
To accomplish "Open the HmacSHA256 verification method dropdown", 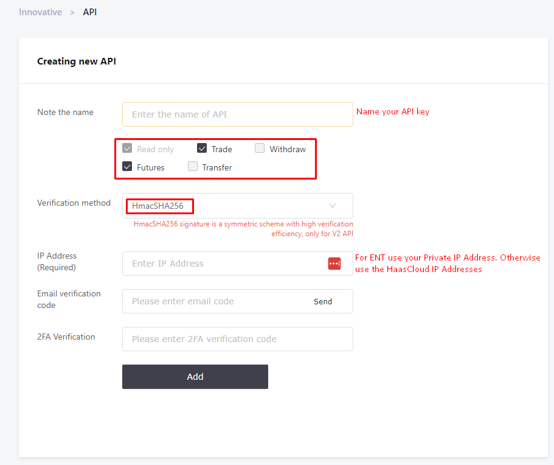I will (237, 206).
